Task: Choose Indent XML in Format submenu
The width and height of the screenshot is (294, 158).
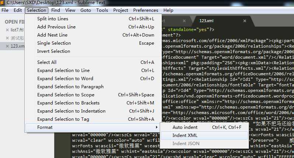Action: [x=204, y=135]
